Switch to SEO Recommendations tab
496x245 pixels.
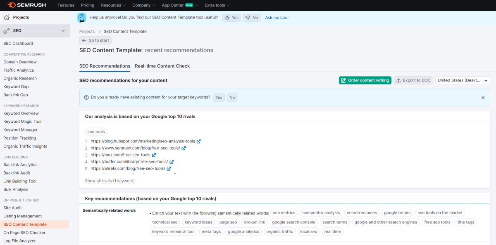click(x=105, y=66)
